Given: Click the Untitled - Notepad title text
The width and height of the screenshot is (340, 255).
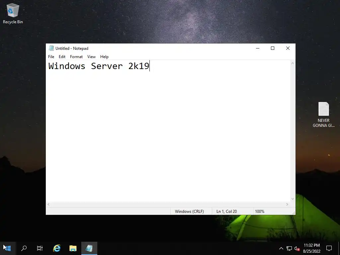Looking at the screenshot, I should pos(72,48).
